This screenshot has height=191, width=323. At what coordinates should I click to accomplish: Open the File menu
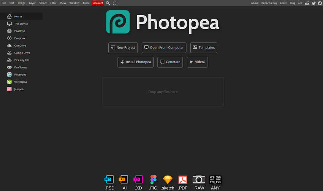[4, 3]
